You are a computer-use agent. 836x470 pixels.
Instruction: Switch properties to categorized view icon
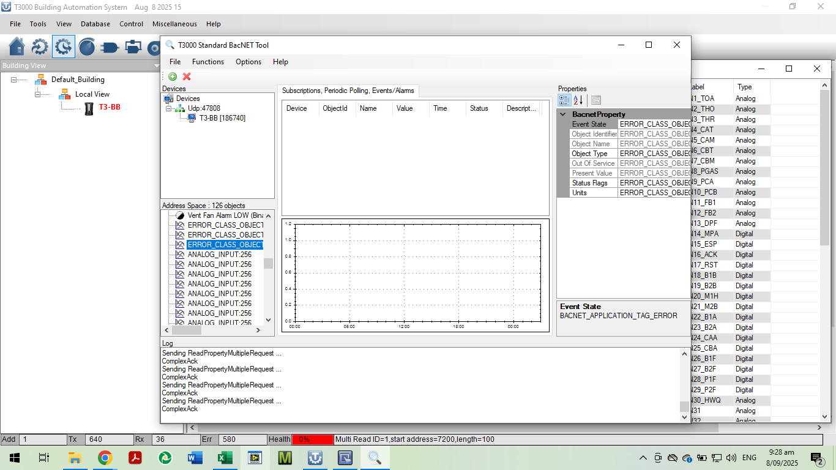pos(564,100)
